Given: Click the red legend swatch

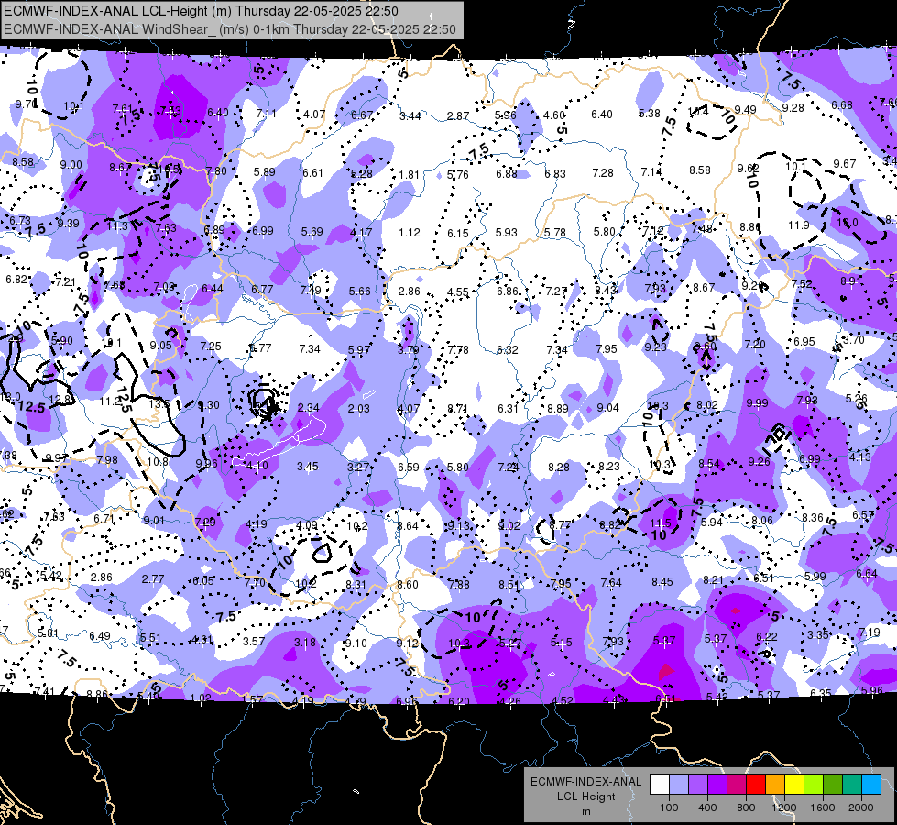Looking at the screenshot, I should (x=756, y=785).
